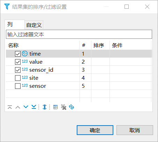Uncheck the value column checkbox
The image size is (158, 142).
point(18,62)
